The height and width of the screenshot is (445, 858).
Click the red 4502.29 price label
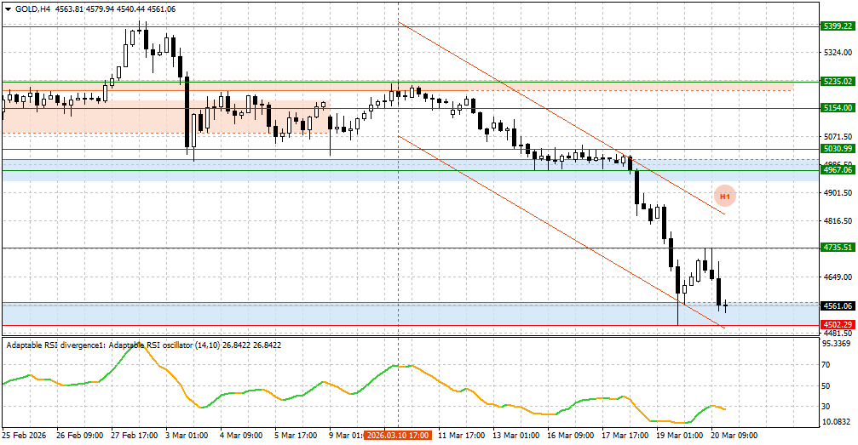pos(838,325)
